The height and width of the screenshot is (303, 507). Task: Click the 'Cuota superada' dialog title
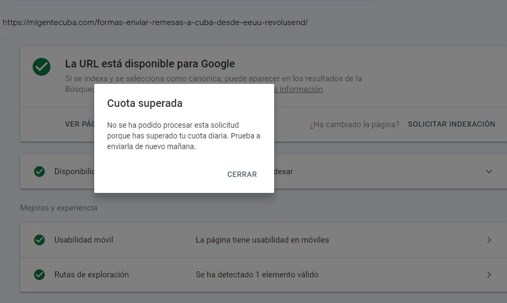pyautogui.click(x=145, y=103)
